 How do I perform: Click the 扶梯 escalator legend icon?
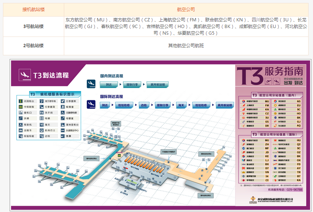pos(21,118)
